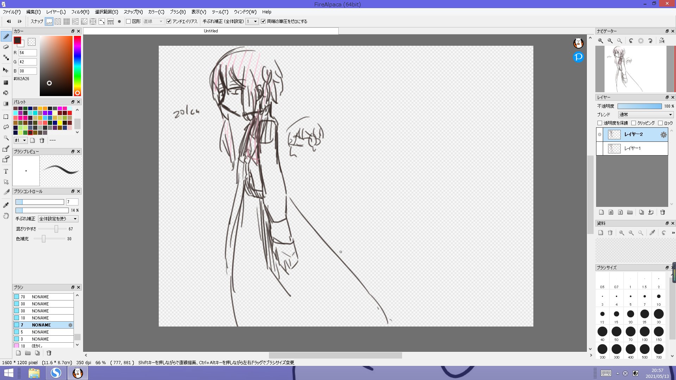Toggle visibility of レイヤー1
The height and width of the screenshot is (380, 676).
(600, 148)
